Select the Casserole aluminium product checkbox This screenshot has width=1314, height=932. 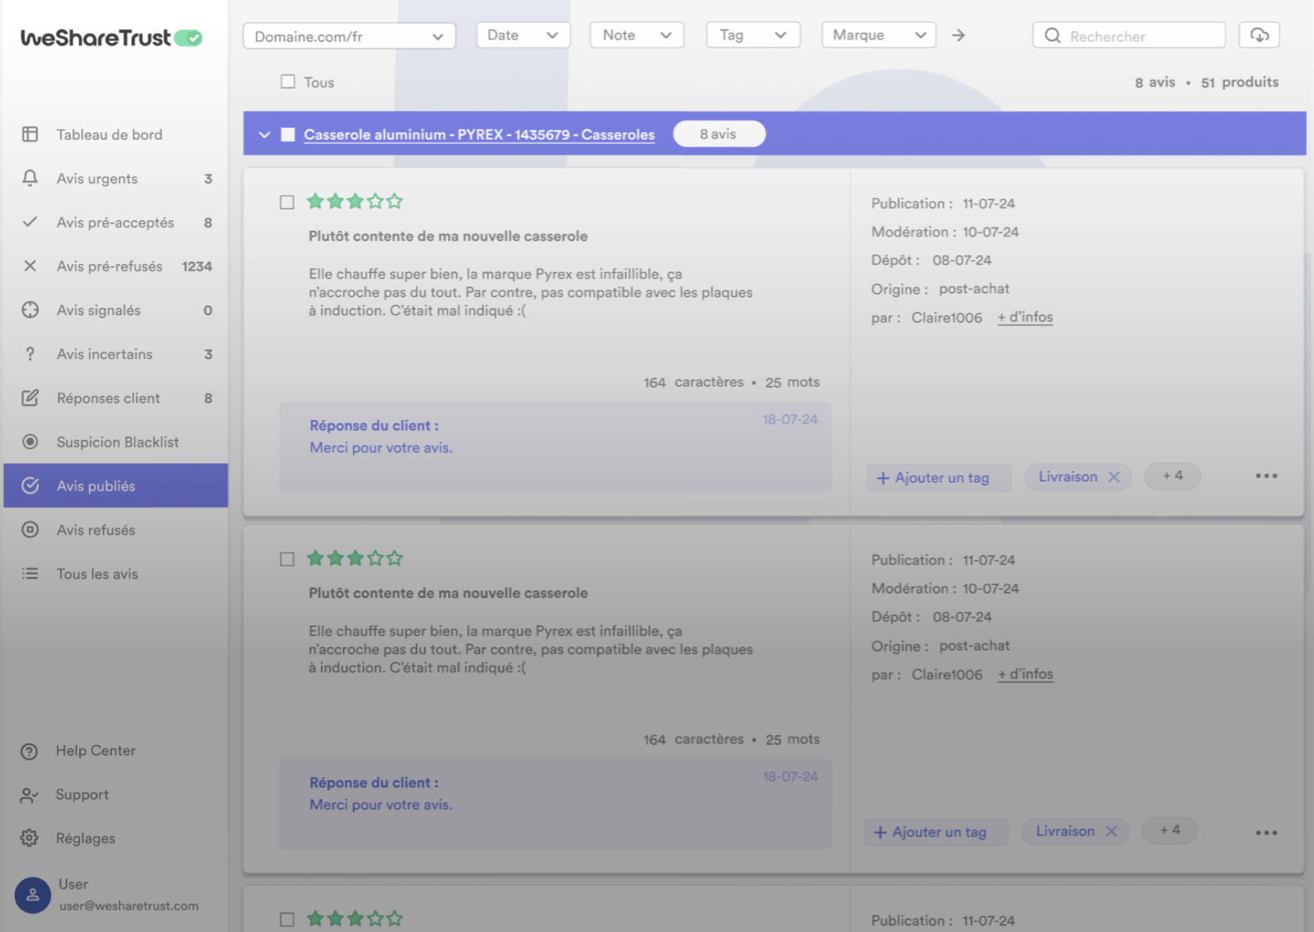288,135
